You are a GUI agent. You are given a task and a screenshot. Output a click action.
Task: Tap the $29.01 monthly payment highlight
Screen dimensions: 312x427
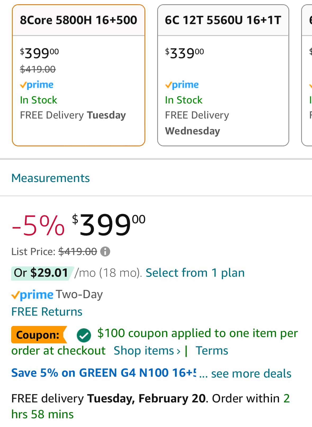[42, 273]
